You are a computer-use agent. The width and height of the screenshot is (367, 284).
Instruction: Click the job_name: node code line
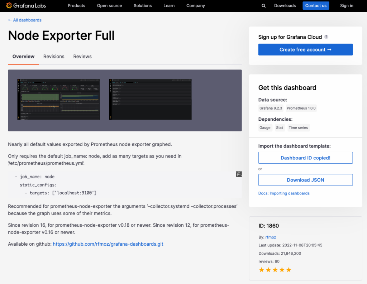(35, 177)
